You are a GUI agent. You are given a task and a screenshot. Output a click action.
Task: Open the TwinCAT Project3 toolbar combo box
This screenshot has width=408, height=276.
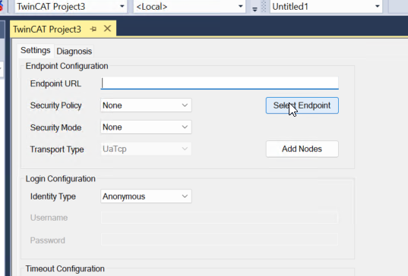(x=71, y=7)
